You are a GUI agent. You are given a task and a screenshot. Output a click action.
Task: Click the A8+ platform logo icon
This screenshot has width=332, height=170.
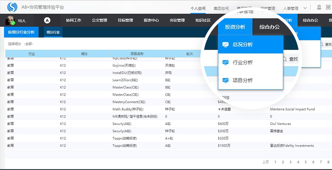click(12, 7)
